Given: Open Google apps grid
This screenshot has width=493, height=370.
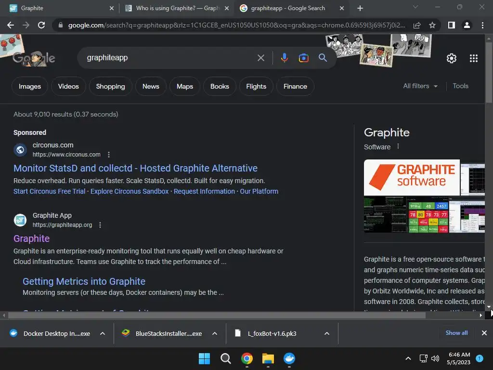Looking at the screenshot, I should pos(474,58).
